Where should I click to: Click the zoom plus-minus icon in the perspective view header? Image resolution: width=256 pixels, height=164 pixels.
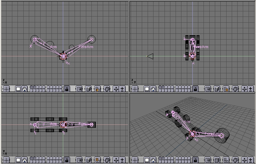(x=250, y=160)
